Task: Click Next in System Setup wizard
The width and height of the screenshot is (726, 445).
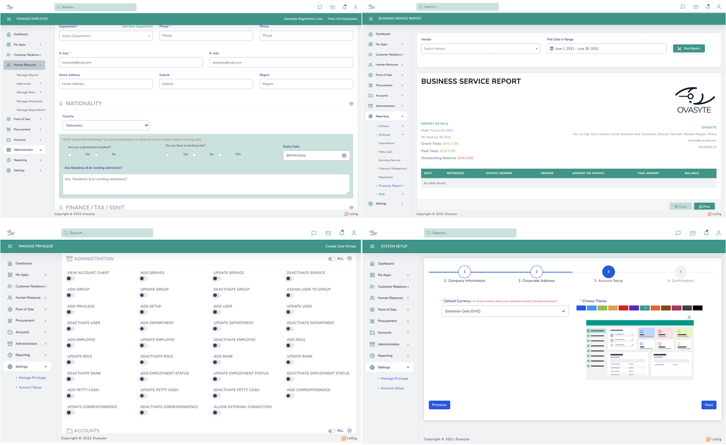Action: [x=709, y=405]
